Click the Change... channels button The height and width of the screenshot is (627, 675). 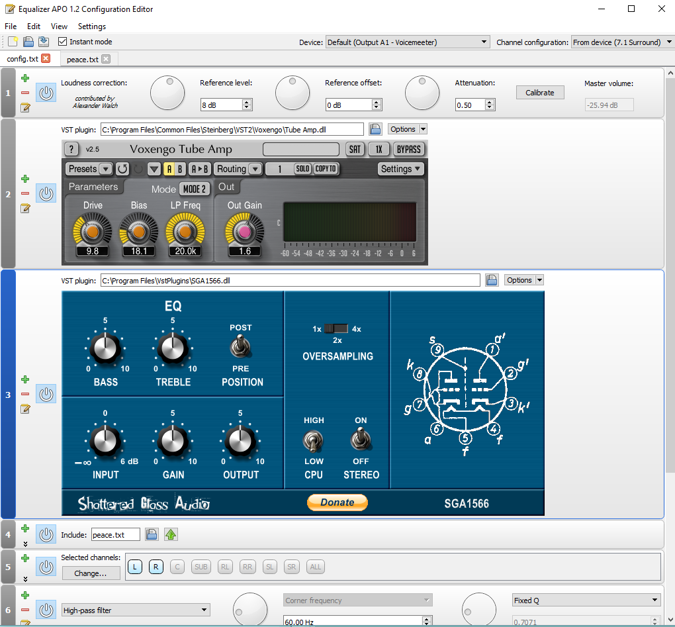91,573
